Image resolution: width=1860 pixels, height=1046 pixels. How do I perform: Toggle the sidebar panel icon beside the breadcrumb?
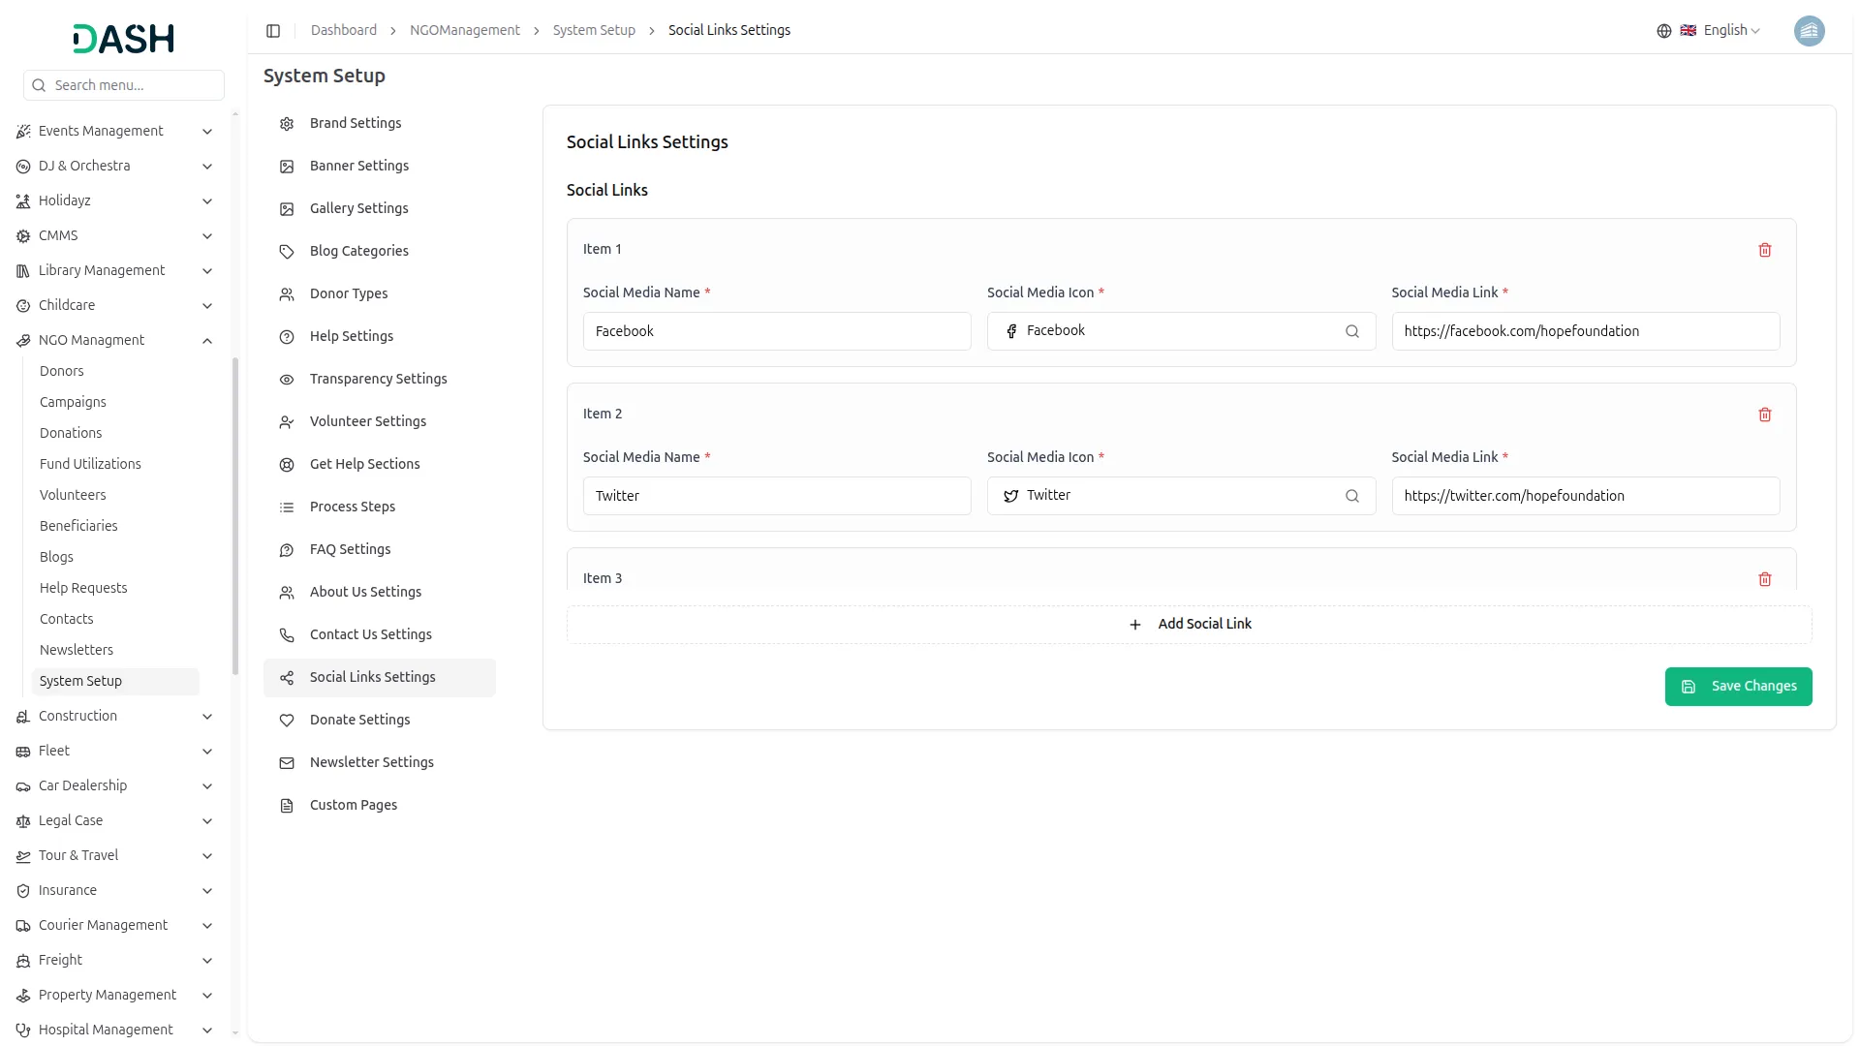point(273,31)
